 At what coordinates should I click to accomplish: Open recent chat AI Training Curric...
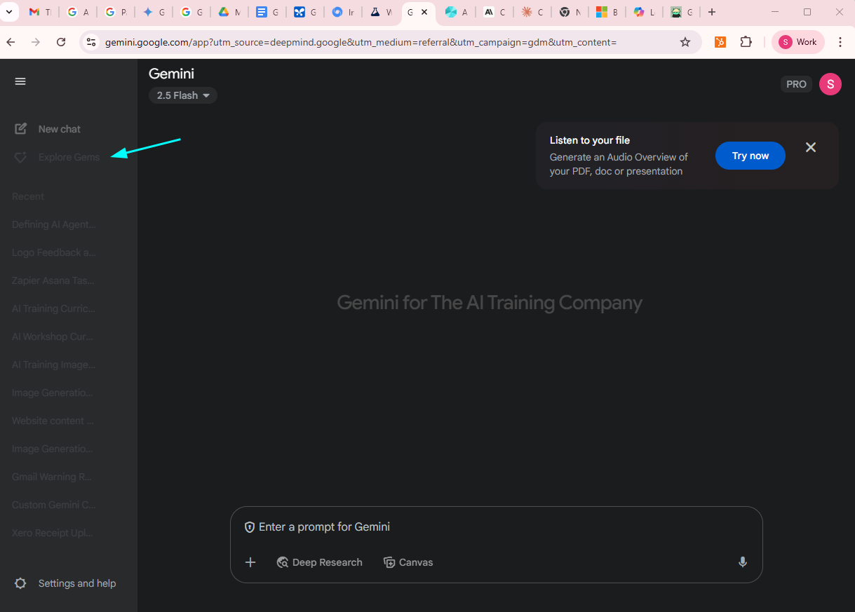click(53, 308)
